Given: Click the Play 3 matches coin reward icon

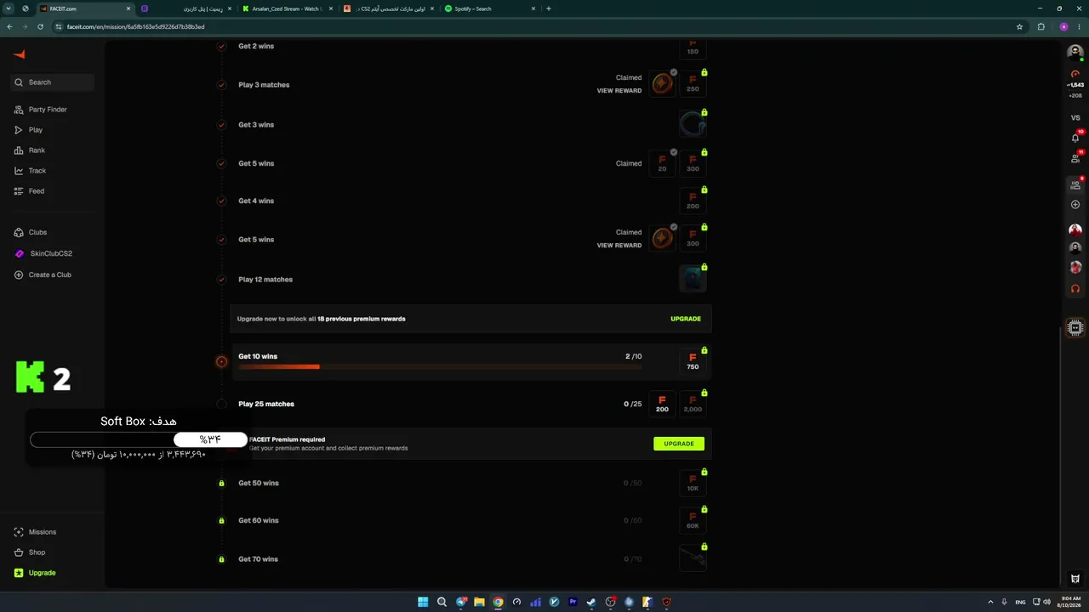Looking at the screenshot, I should [x=662, y=83].
